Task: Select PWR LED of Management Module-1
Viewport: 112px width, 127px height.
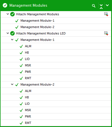Action: (56, 72)
